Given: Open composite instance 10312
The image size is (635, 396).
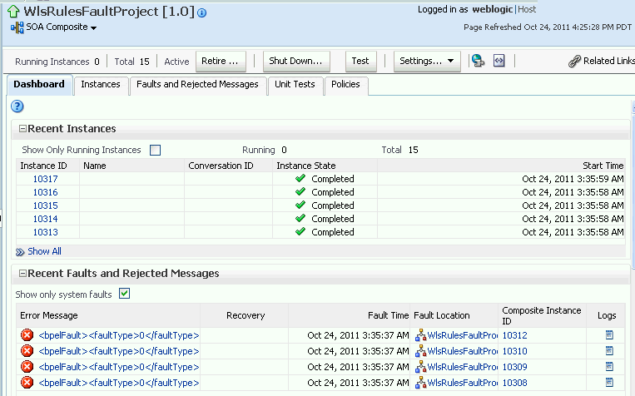Looking at the screenshot, I should pyautogui.click(x=514, y=335).
